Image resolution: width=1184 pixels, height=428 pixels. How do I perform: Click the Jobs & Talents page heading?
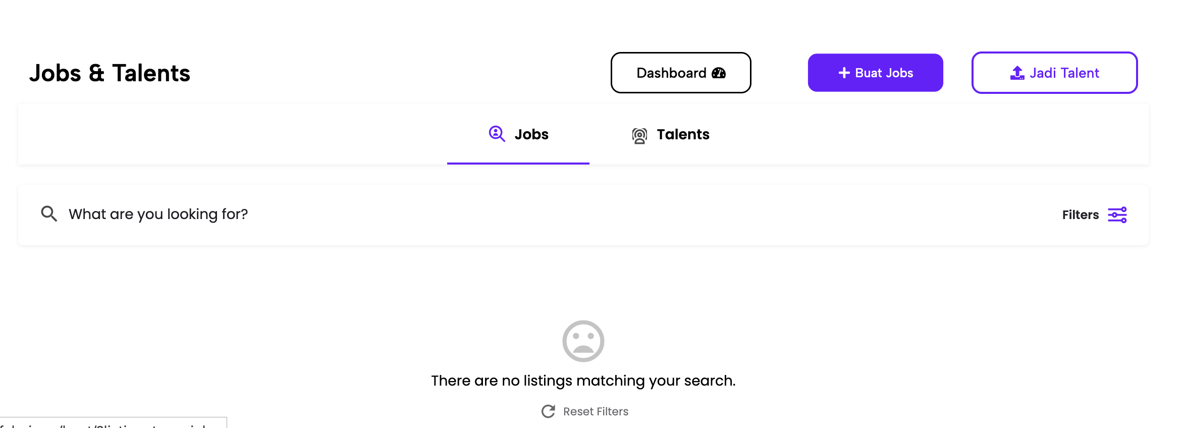(x=110, y=73)
